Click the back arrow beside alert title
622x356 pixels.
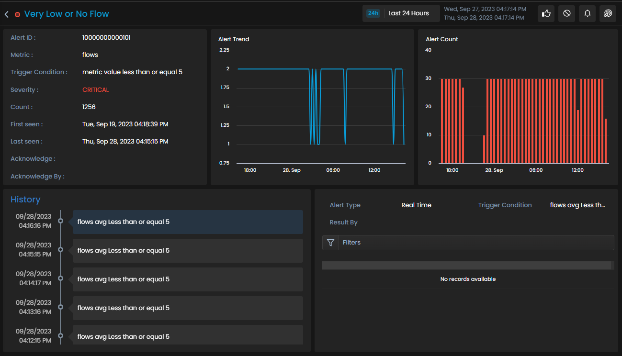[x=7, y=14]
